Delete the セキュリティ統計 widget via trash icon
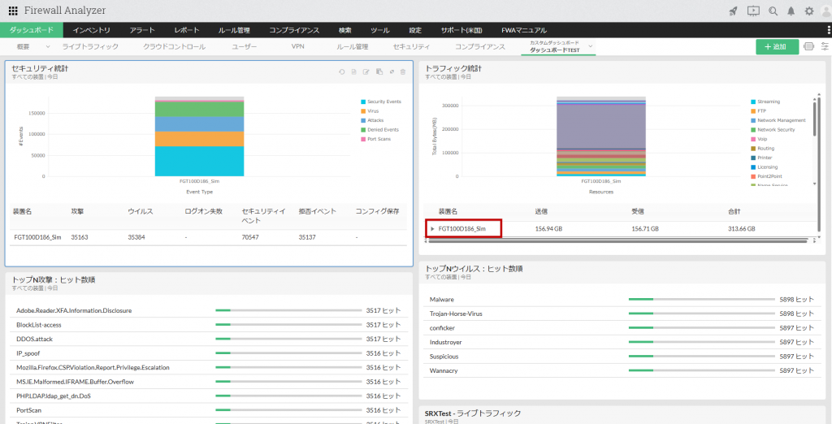The width and height of the screenshot is (832, 424). [x=403, y=72]
